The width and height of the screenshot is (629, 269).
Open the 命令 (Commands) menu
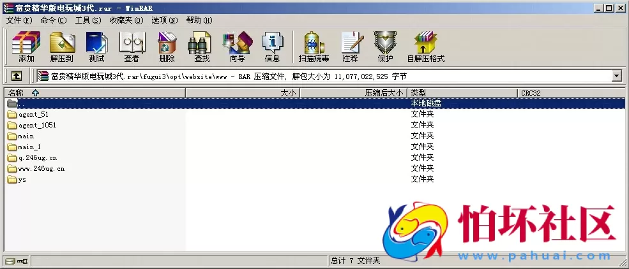(54, 20)
